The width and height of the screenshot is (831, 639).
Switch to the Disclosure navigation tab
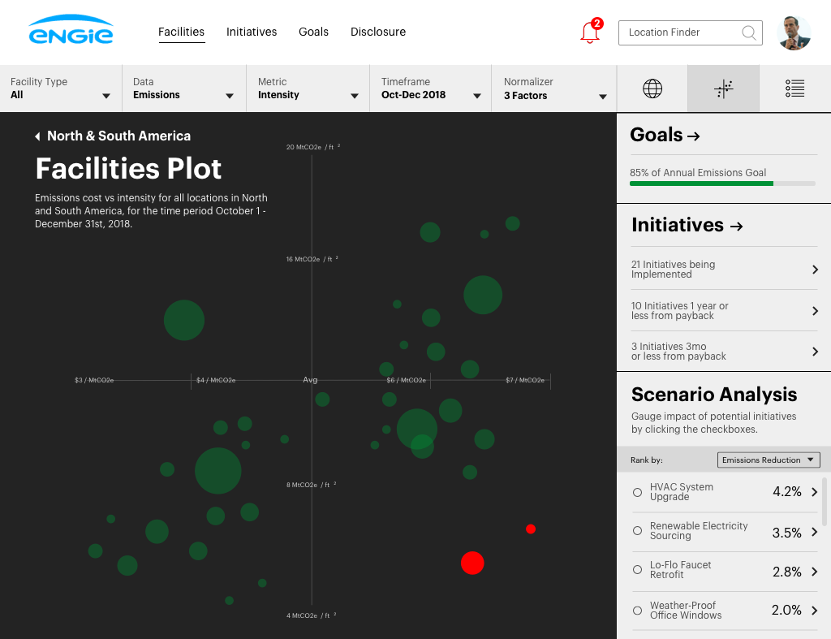tap(377, 32)
